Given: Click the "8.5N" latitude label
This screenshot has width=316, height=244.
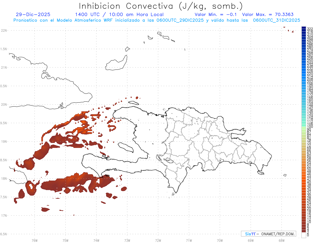Looking at the screenshot, I should coord(4,160).
